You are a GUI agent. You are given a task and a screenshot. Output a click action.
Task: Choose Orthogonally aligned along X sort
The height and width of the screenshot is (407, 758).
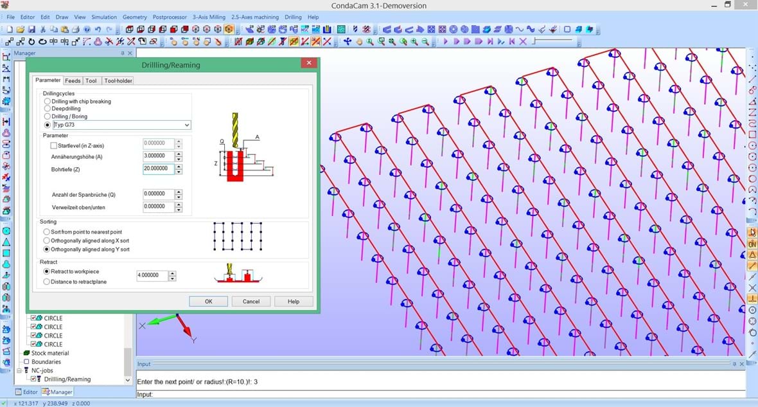[x=47, y=241]
